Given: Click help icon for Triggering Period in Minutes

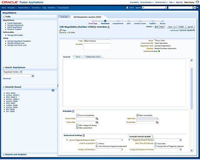Looking at the screenshot, I should (129, 140).
